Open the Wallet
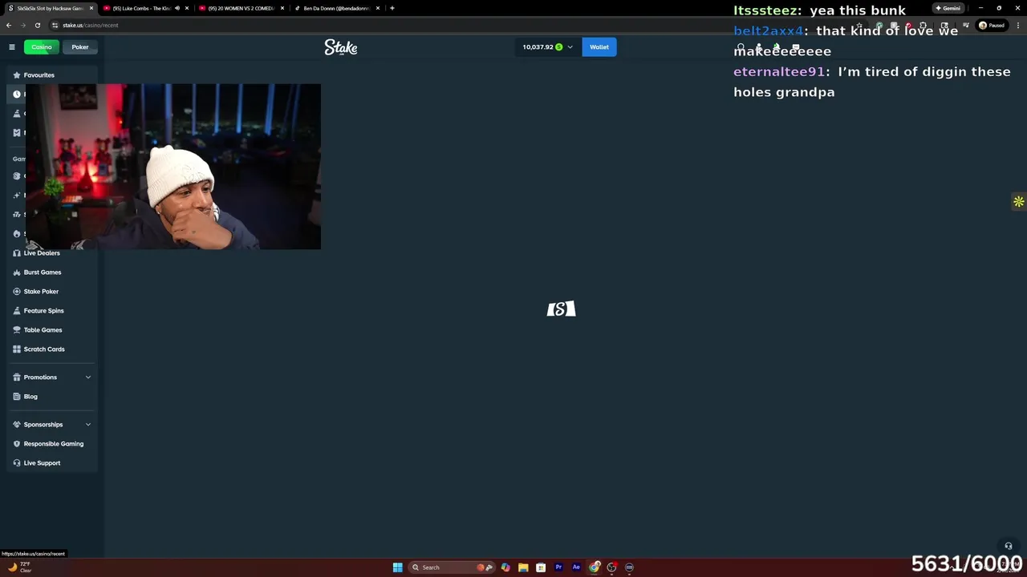Screen dimensions: 1027x577 pyautogui.click(x=599, y=47)
